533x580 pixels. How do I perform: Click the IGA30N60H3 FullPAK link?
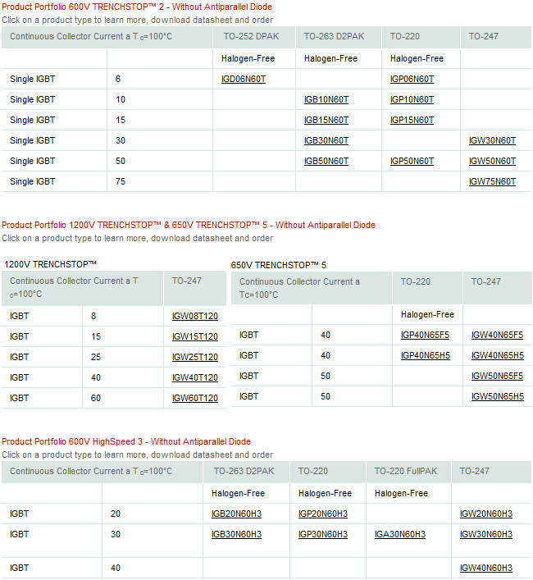click(400, 534)
